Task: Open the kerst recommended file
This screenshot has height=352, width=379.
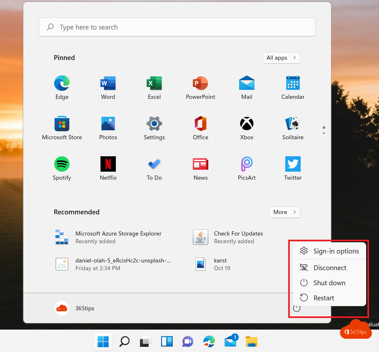Action: click(213, 264)
